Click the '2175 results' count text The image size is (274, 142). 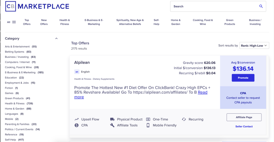click(79, 49)
